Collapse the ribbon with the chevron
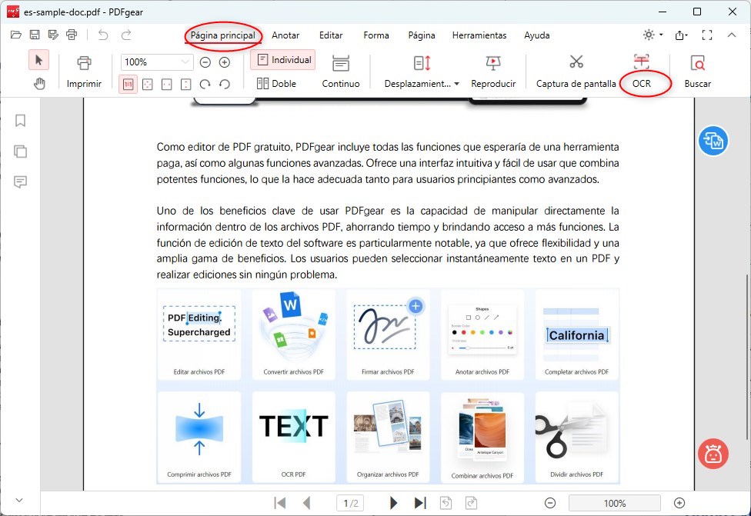This screenshot has width=751, height=516. 732,35
